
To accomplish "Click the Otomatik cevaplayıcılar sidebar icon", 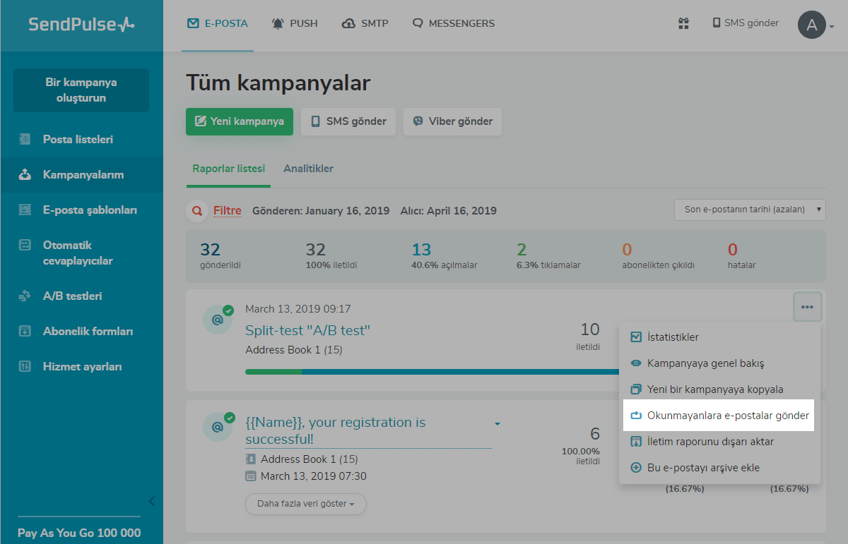I will [25, 246].
